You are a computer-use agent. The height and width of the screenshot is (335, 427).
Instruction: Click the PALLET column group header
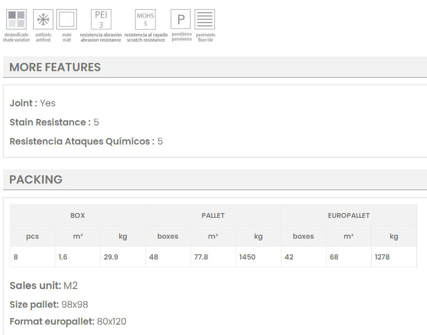click(x=213, y=215)
